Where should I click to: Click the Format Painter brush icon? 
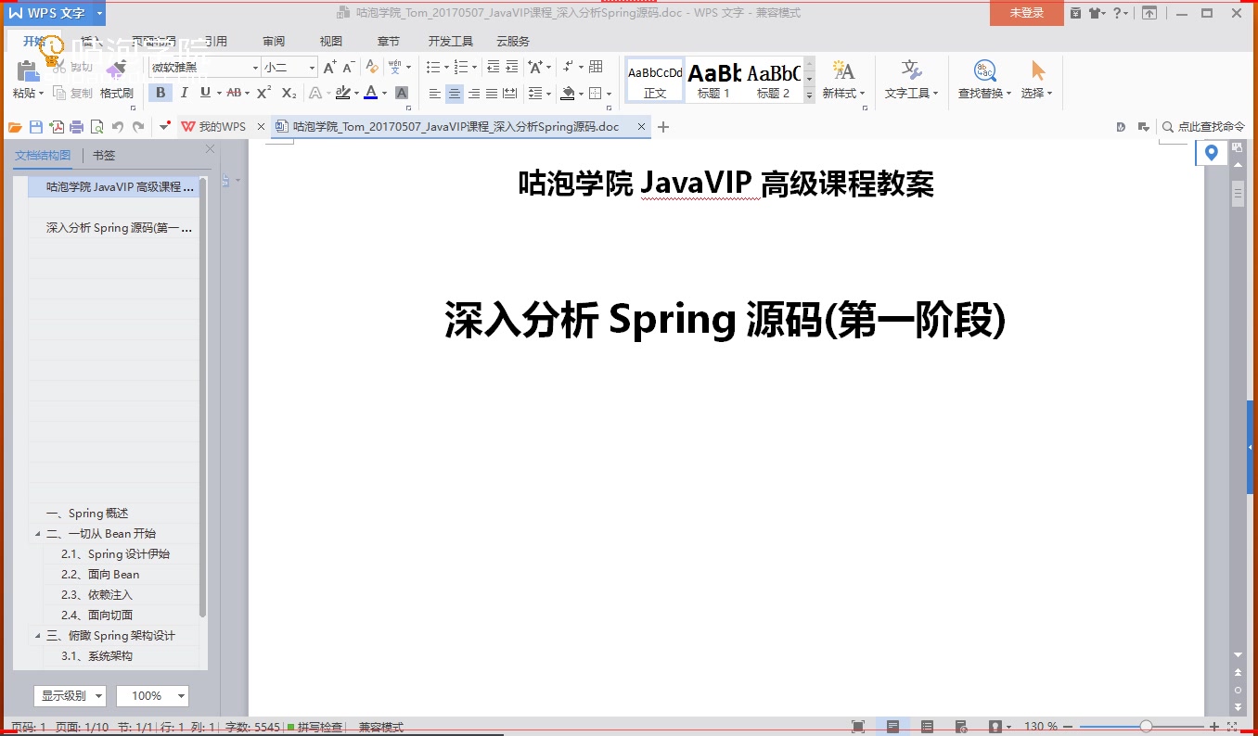click(116, 70)
